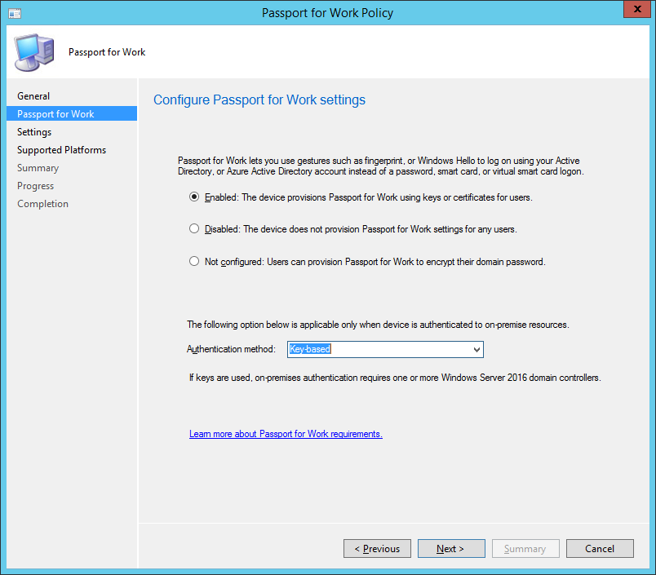Open the Settings wizard page
The height and width of the screenshot is (575, 656).
pos(34,132)
